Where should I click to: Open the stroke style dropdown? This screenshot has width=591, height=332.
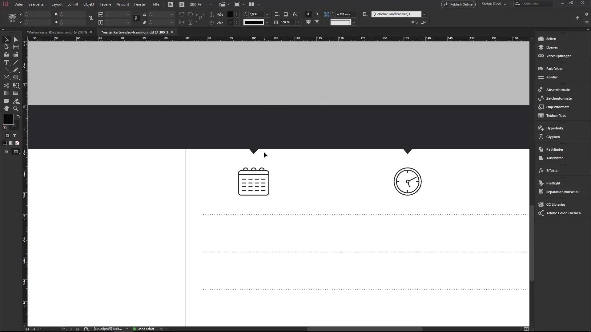tap(267, 22)
